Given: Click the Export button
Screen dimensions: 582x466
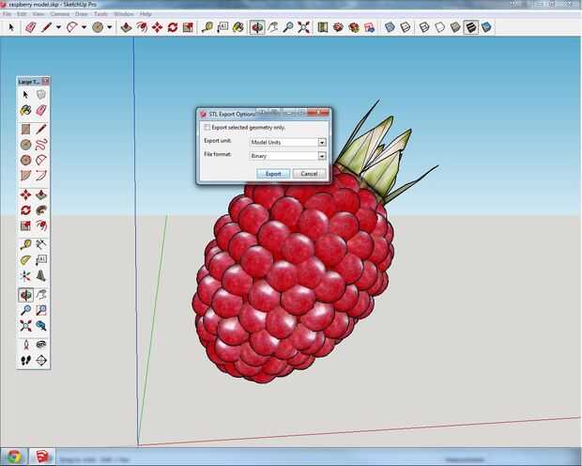Looking at the screenshot, I should coord(273,174).
